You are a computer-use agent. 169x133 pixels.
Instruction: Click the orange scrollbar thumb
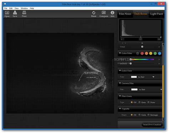(x=163, y=91)
